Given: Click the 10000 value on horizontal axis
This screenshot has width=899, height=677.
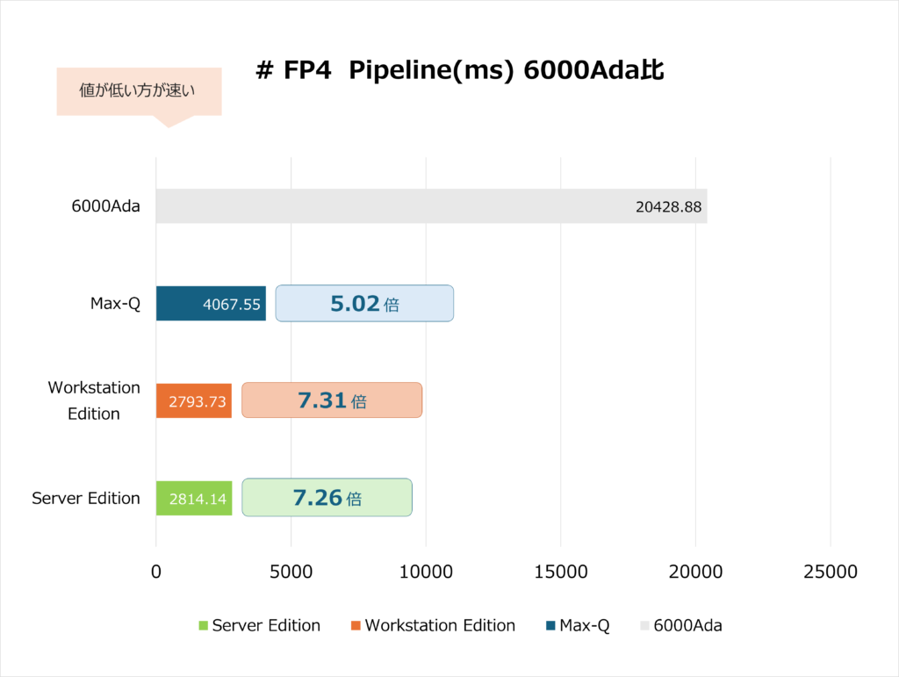Looking at the screenshot, I should [426, 572].
